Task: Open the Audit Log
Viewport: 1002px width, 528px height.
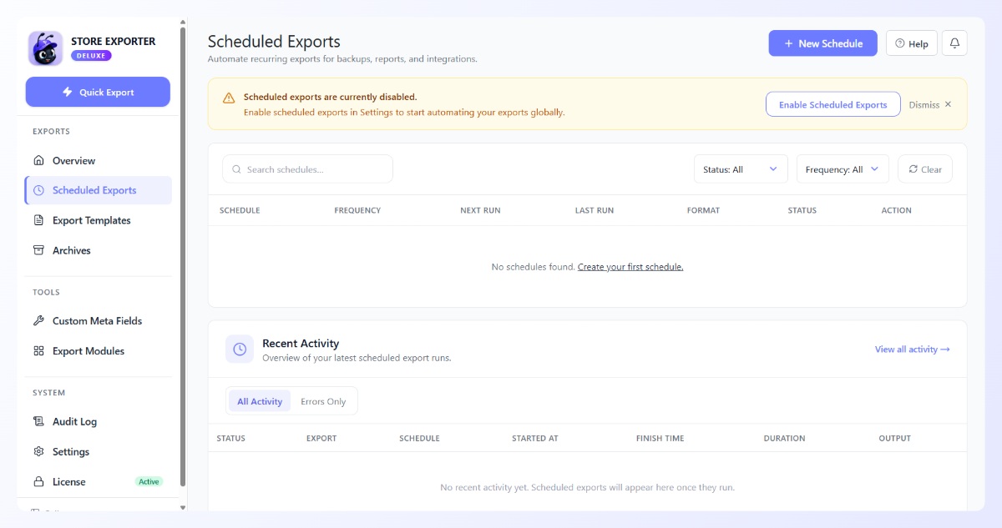Action: (98, 421)
